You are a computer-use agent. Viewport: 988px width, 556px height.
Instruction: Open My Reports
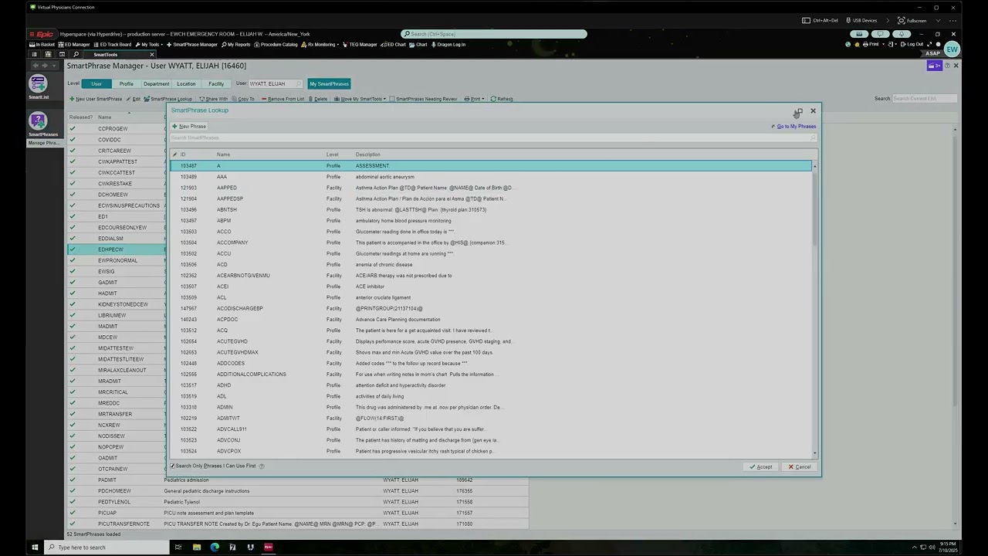click(235, 45)
